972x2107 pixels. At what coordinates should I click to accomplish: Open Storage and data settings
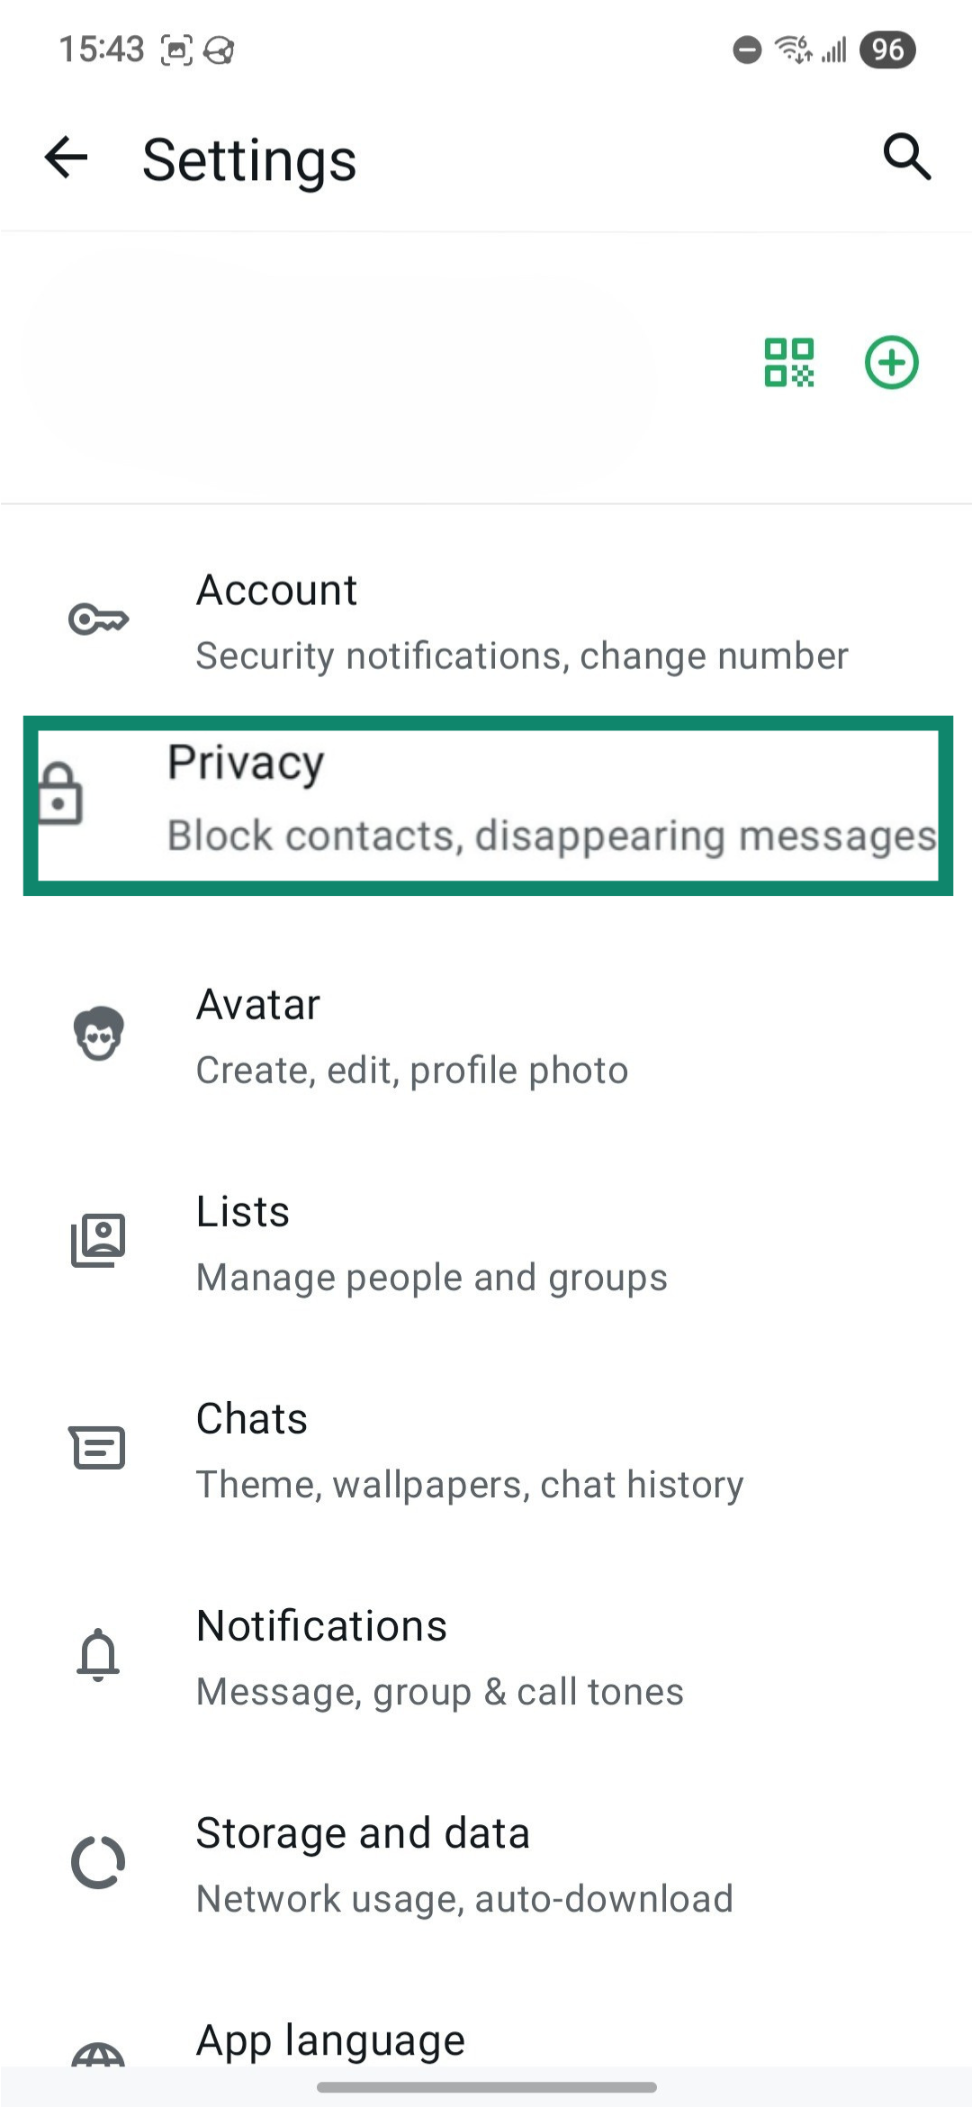click(486, 1862)
